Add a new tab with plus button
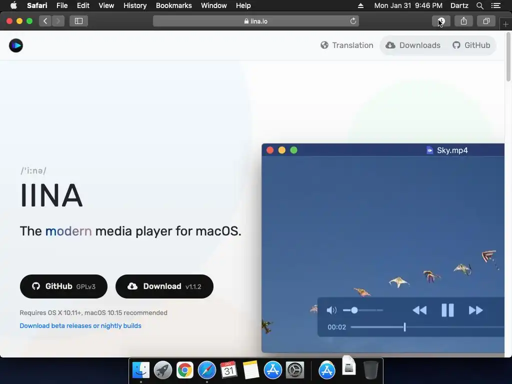Image resolution: width=512 pixels, height=384 pixels. pos(505,24)
